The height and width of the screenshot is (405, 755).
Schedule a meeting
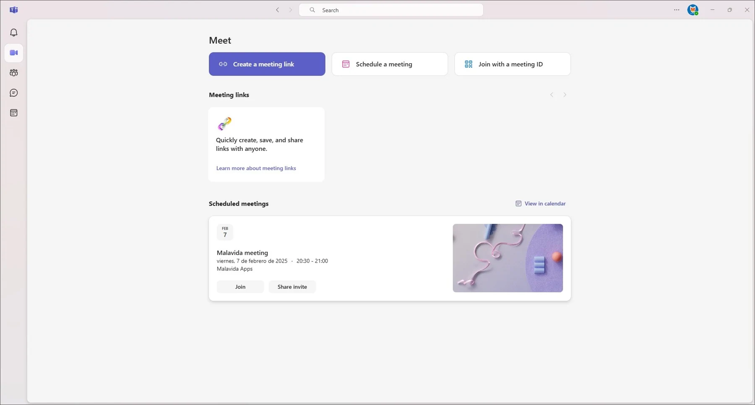[x=390, y=64]
